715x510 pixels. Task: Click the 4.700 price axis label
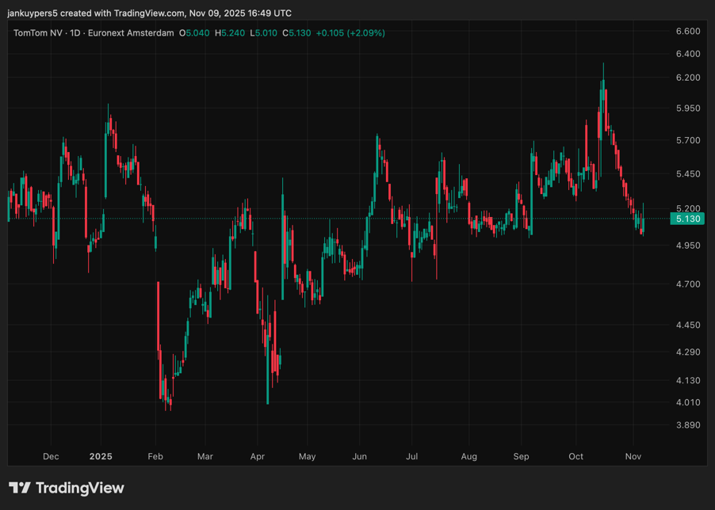click(688, 284)
